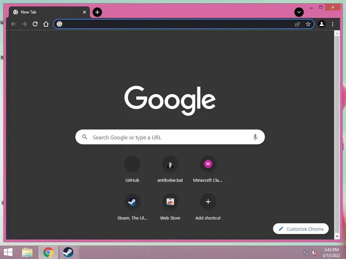Image resolution: width=346 pixels, height=259 pixels.
Task: Click the magnifier icon in search box
Action: coord(84,137)
